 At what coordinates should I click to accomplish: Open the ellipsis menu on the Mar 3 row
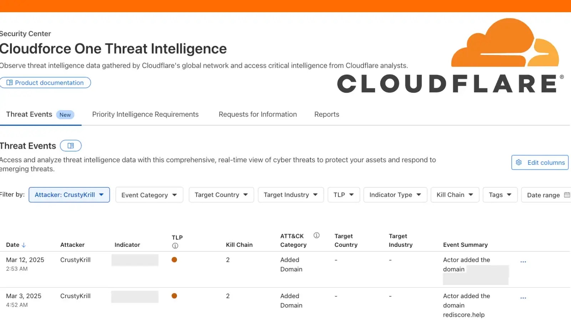[x=523, y=297]
